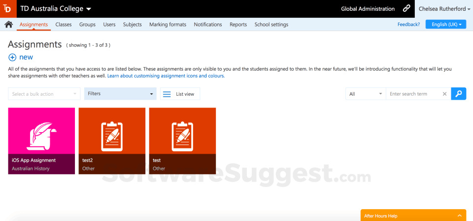Click the Feedback? link
Screen dimensions: 473x221
click(x=408, y=25)
